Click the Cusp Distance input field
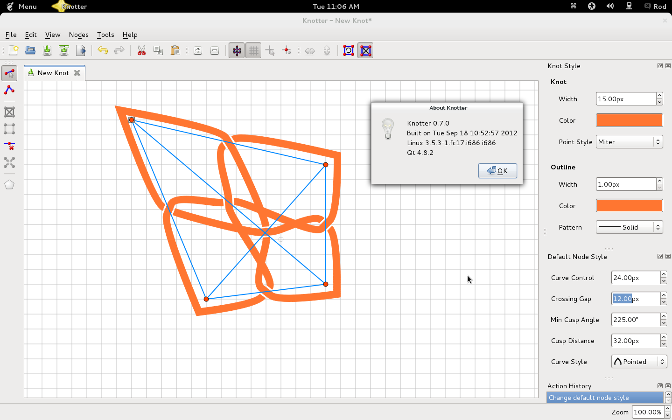The height and width of the screenshot is (420, 672). pyautogui.click(x=636, y=341)
